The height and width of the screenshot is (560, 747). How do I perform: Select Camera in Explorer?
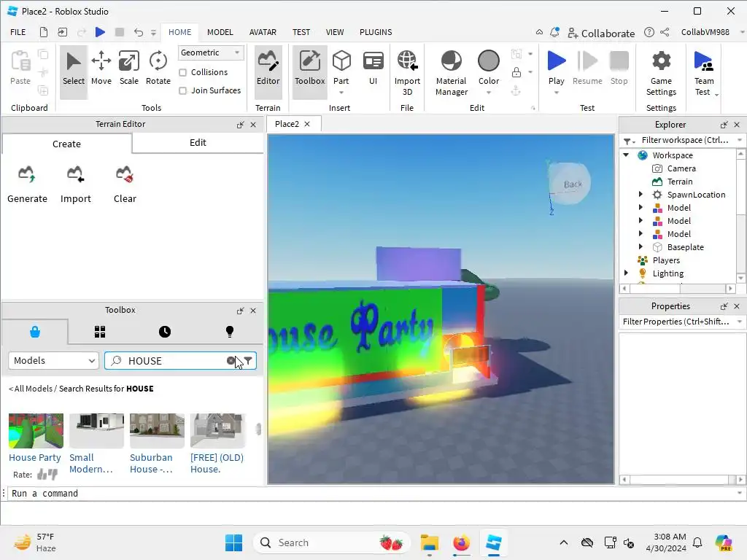tap(681, 168)
